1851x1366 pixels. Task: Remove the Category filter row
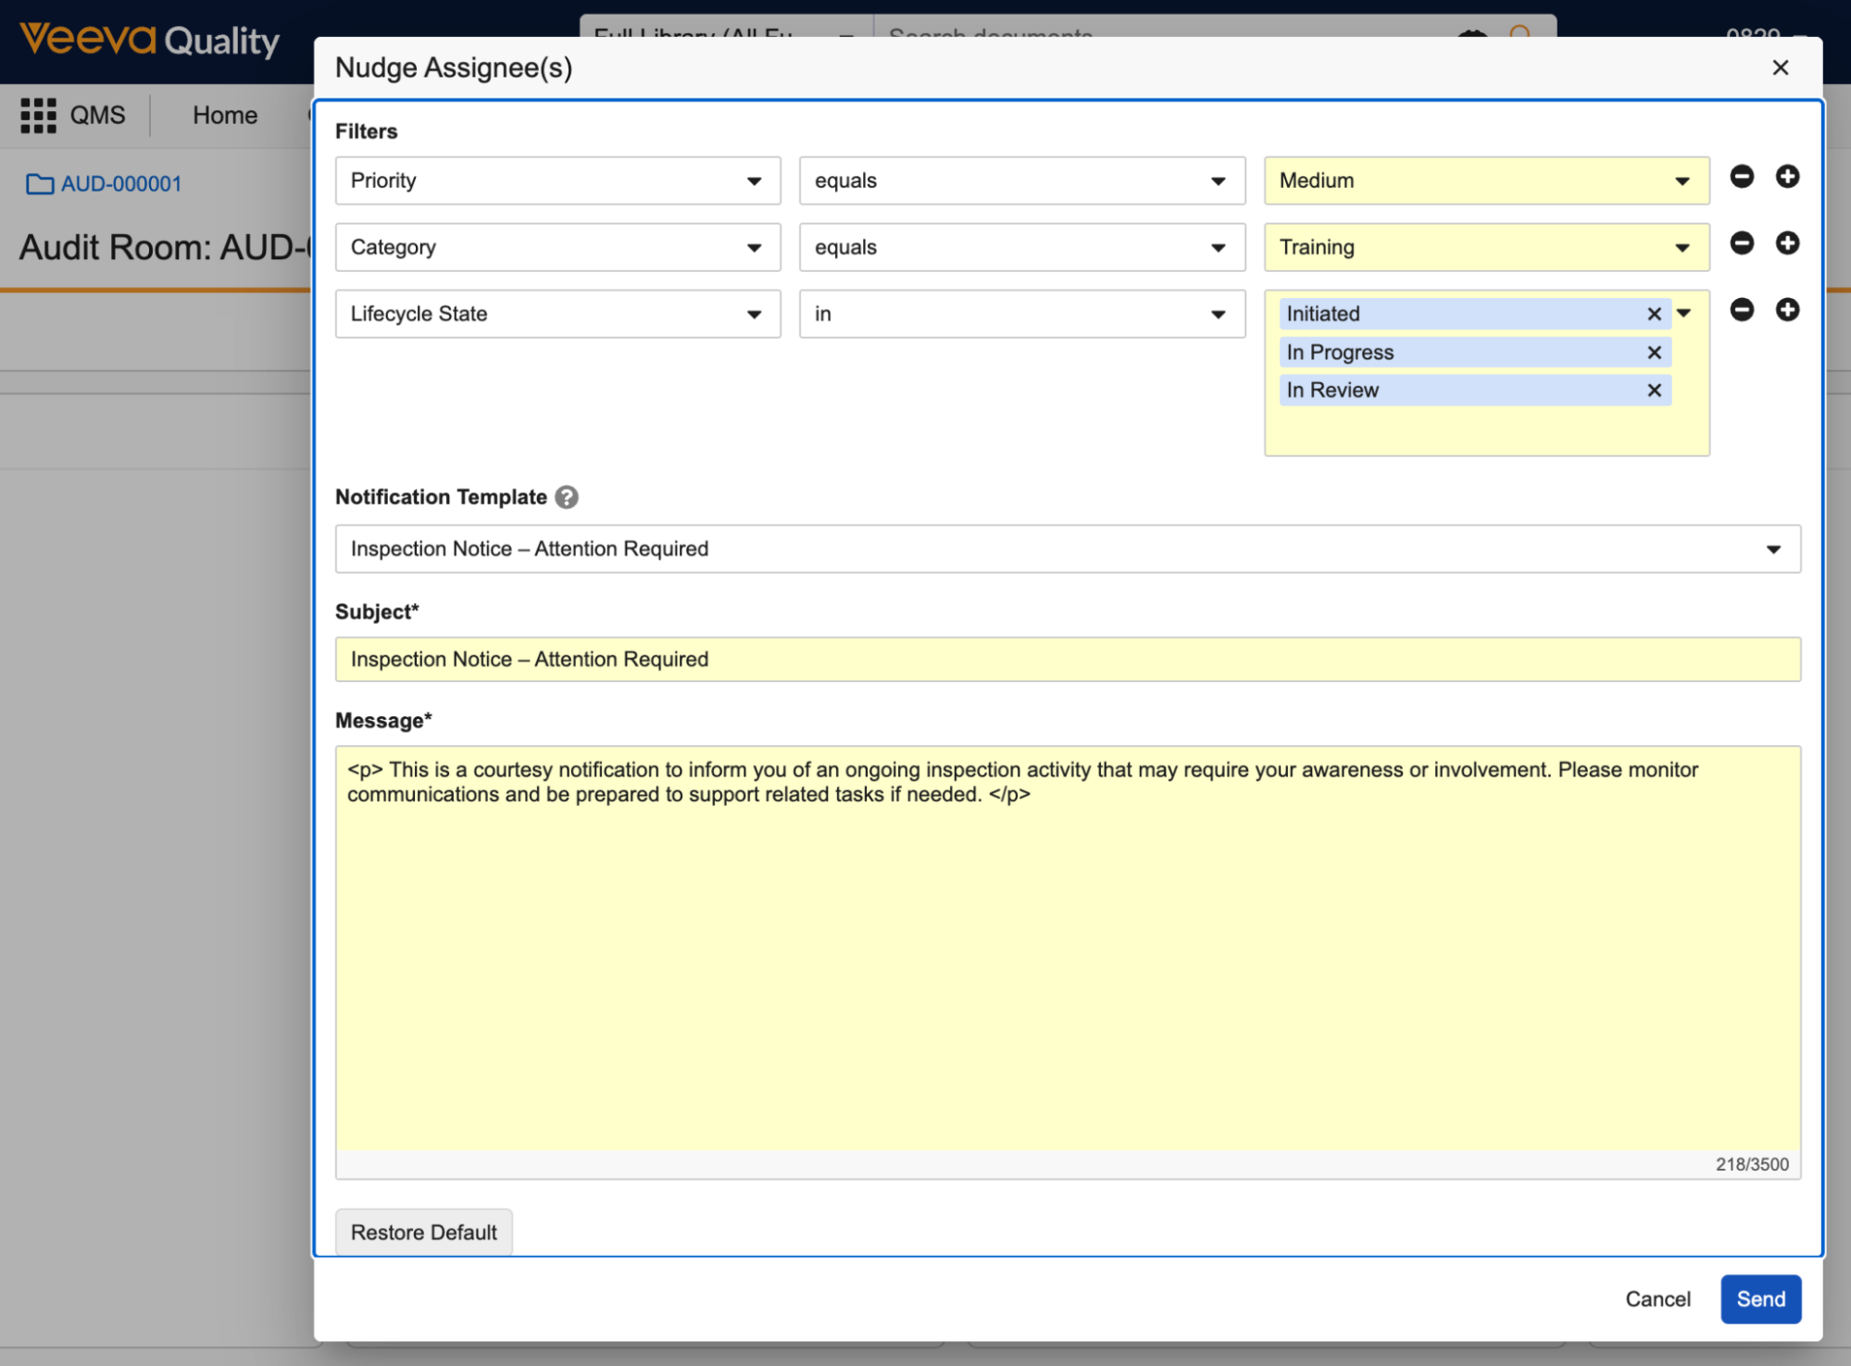click(1741, 243)
